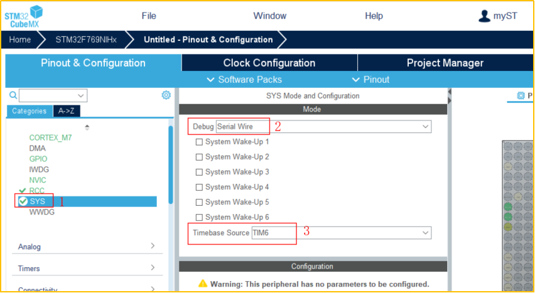This screenshot has height=293, width=535.
Task: Switch to the Clock Configuration tab
Action: (x=269, y=63)
